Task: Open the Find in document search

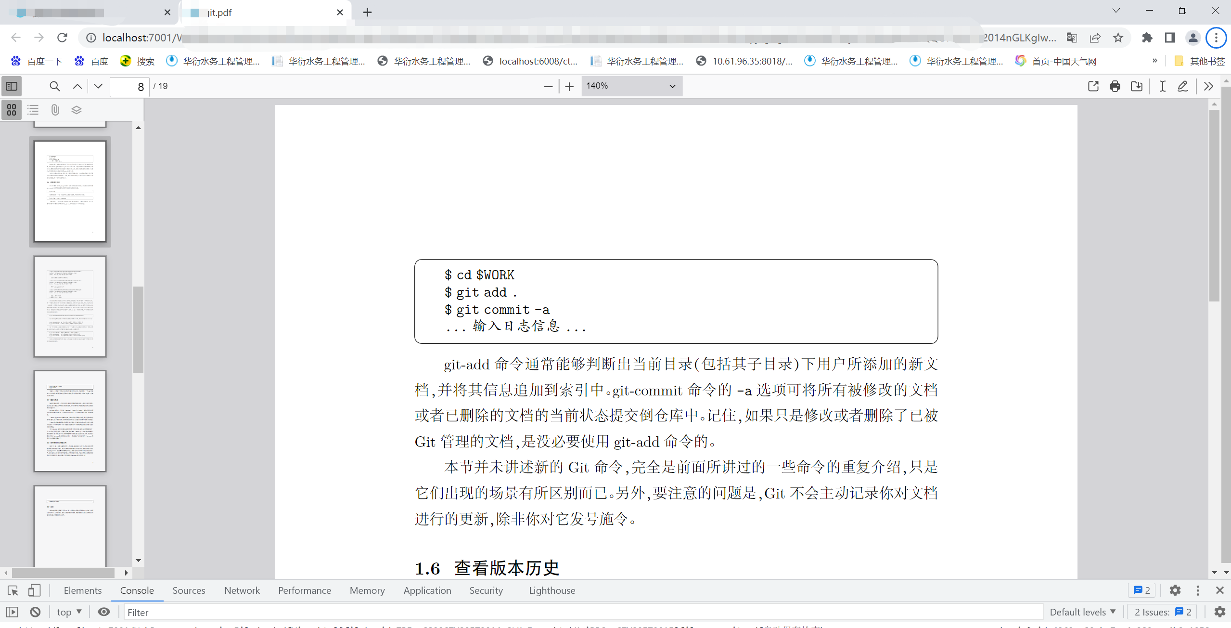Action: pyautogui.click(x=54, y=86)
